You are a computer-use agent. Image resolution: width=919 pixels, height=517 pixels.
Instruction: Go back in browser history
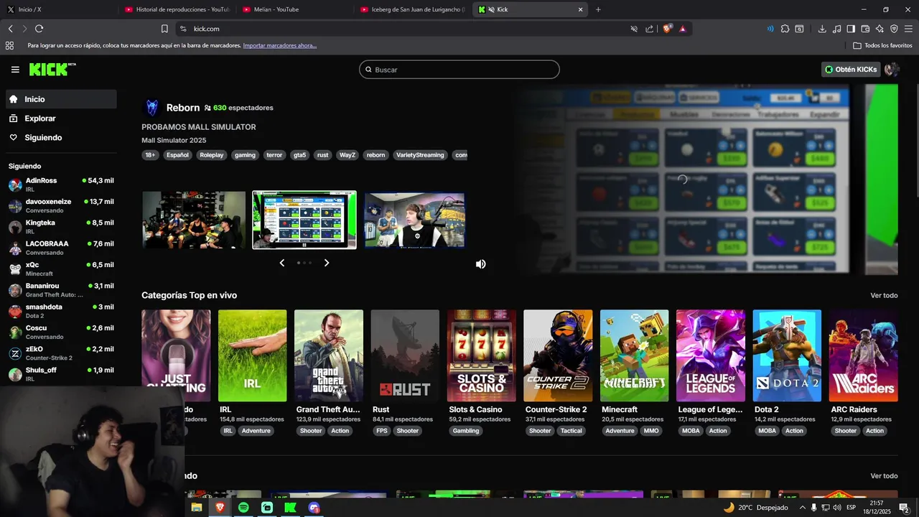coord(10,29)
